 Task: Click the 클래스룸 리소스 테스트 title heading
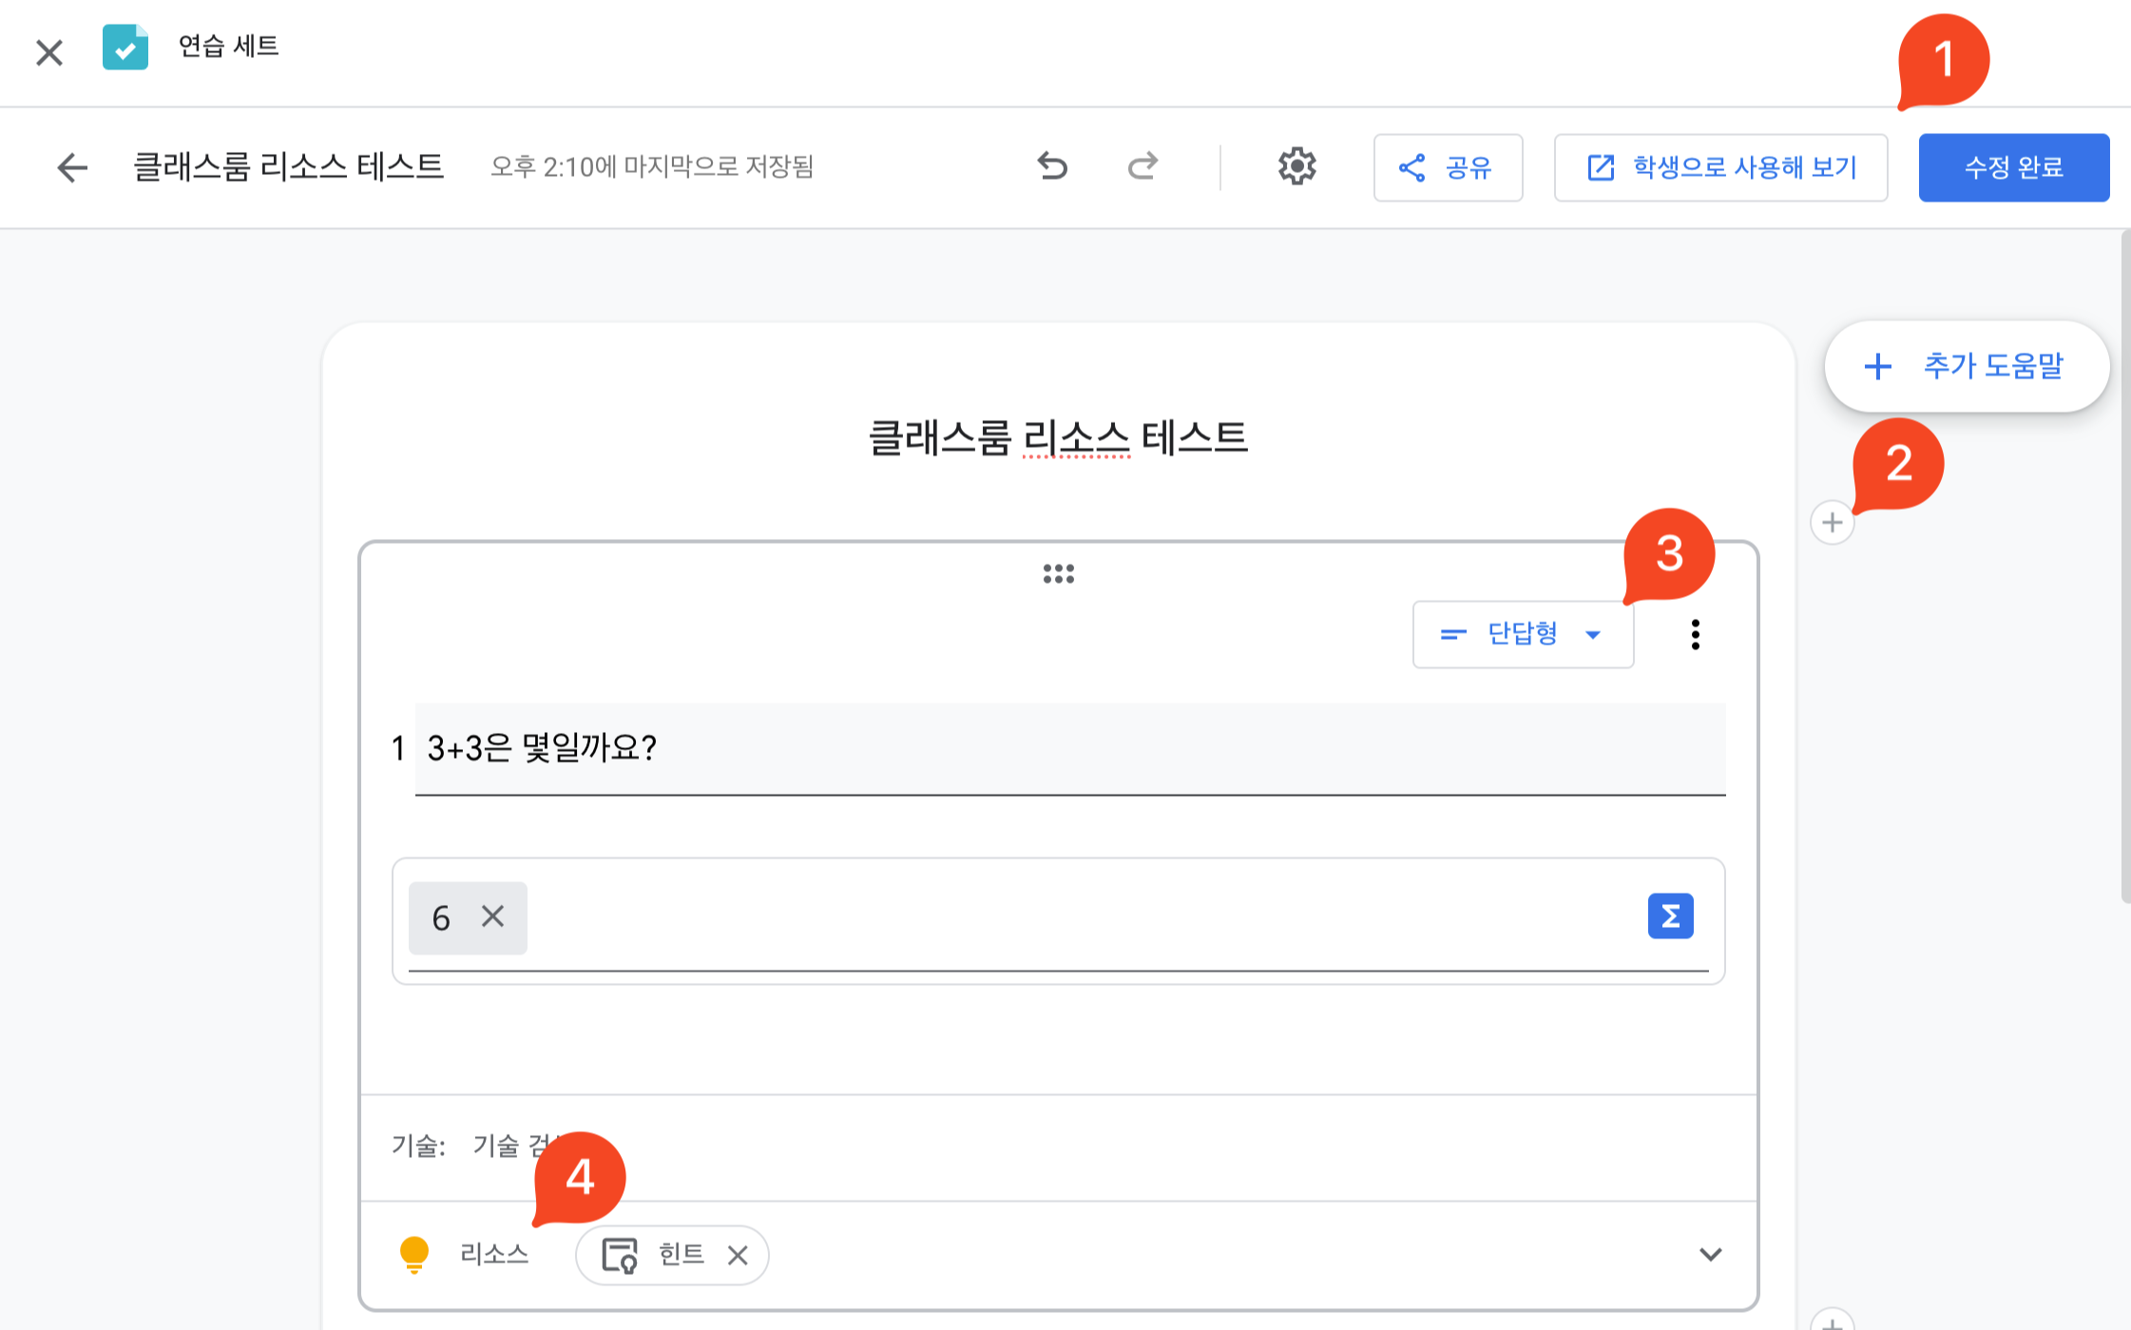[x=1058, y=438]
